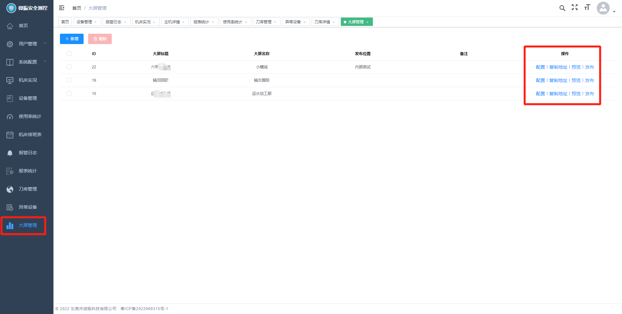
Task: Toggle fullscreen mode icon
Action: tap(575, 7)
